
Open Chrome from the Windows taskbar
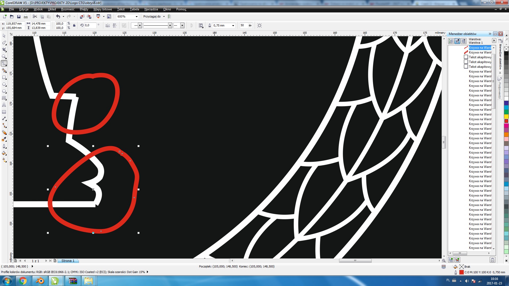[x=23, y=281]
